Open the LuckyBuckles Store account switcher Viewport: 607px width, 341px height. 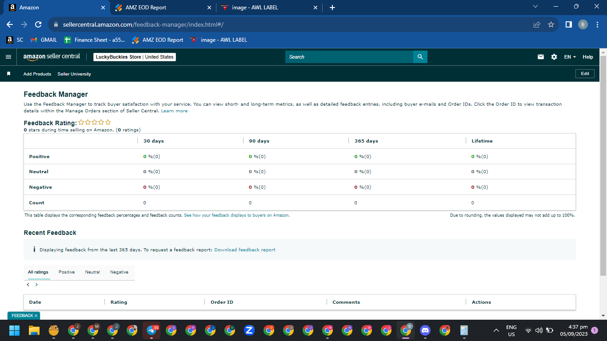(x=135, y=57)
